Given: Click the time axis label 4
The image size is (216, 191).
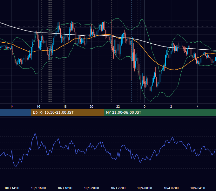Looking at the screenshot, I should (198, 107).
